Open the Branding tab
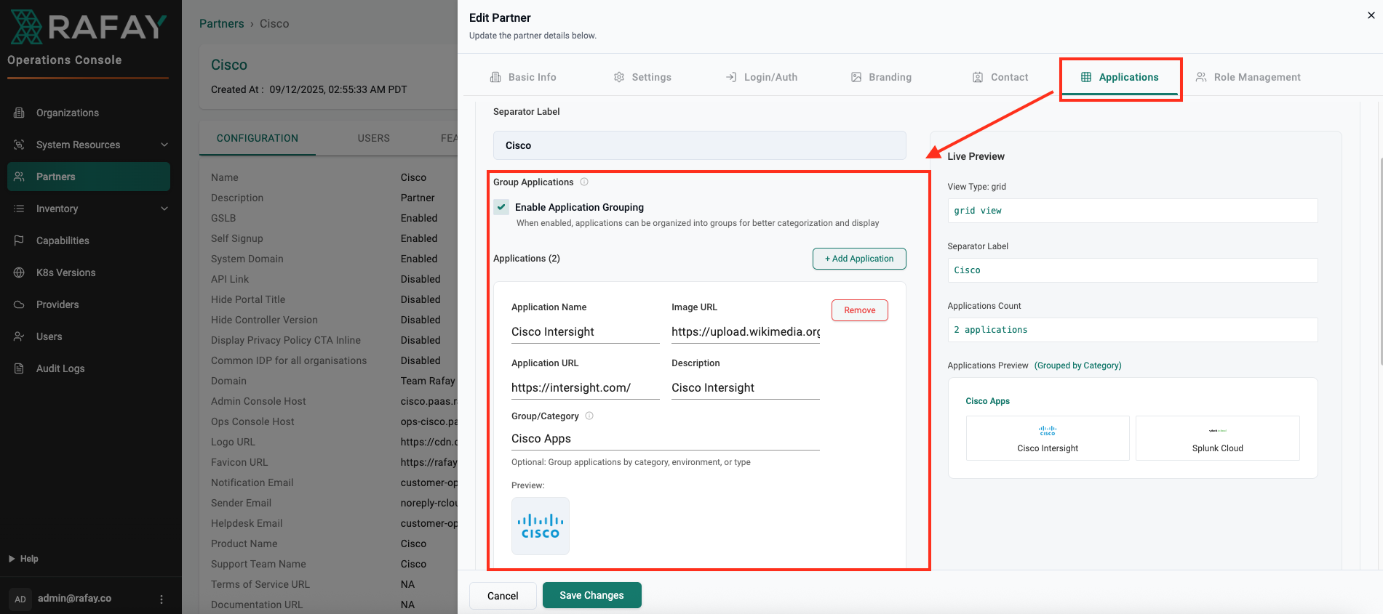Viewport: 1383px width, 614px height. pos(881,77)
